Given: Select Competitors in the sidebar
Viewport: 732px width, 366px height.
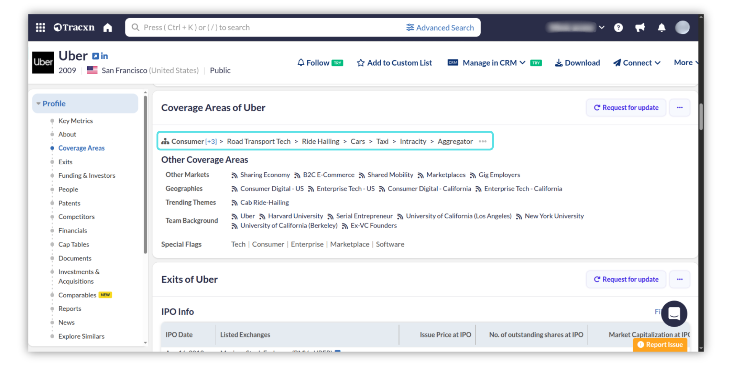Looking at the screenshot, I should click(x=76, y=217).
